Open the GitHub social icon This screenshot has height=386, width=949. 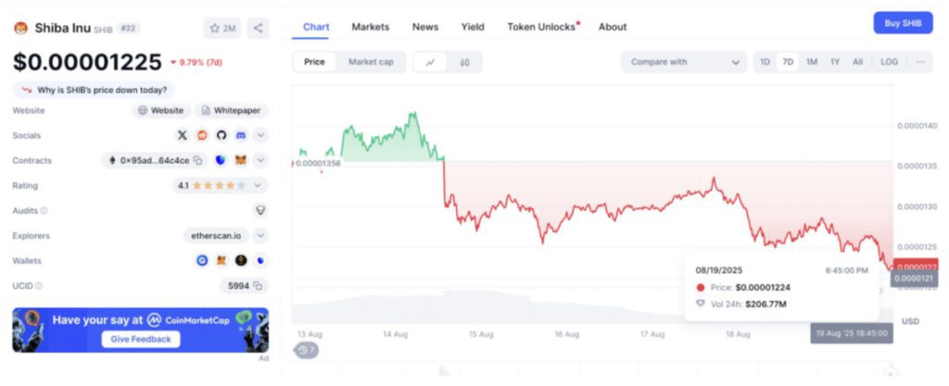tap(221, 135)
